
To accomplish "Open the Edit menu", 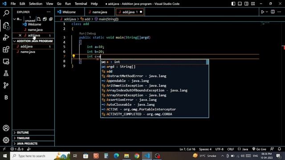I will (x=22, y=4).
